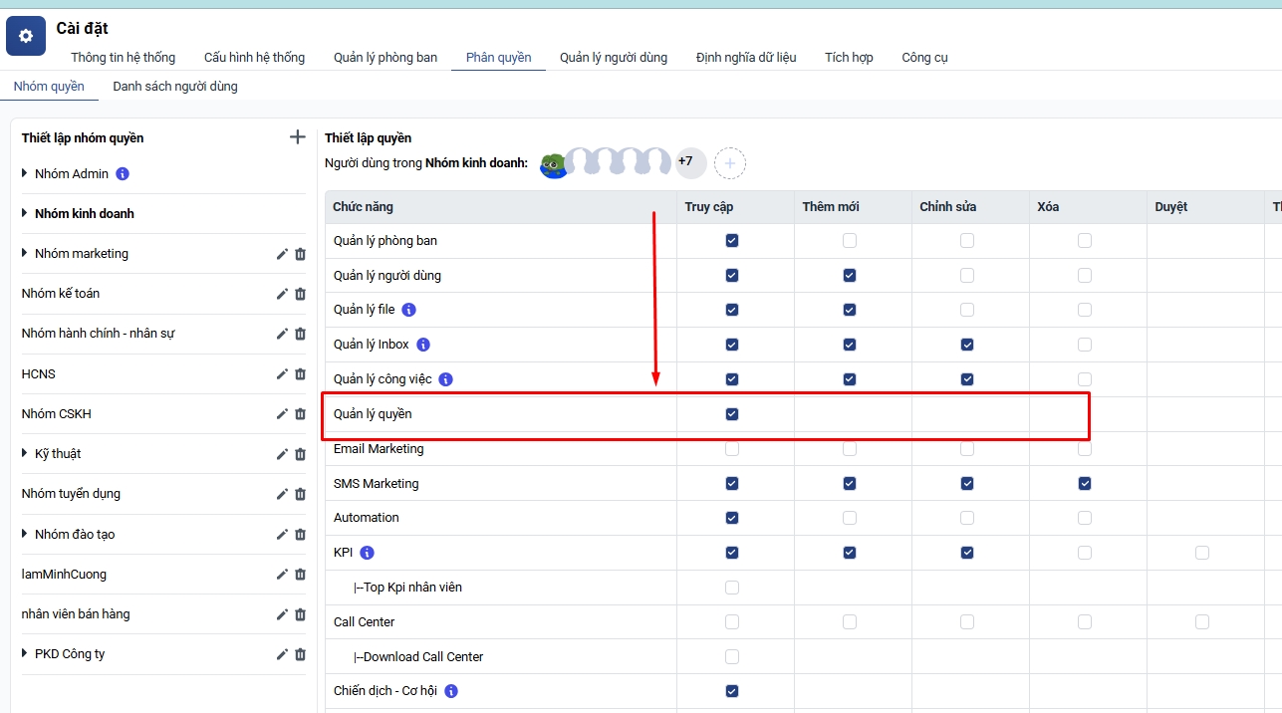Expand the Nhóm Admin tree node
The height and width of the screenshot is (713, 1282).
[25, 174]
